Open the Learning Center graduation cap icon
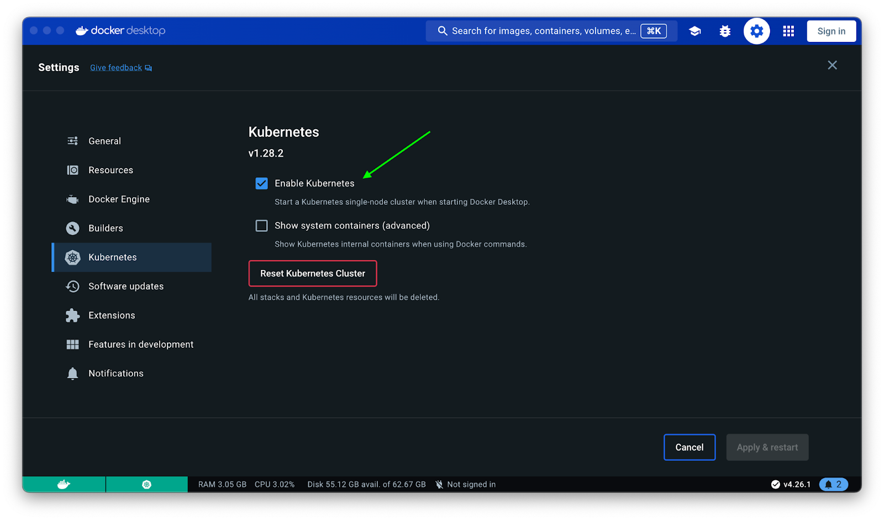 (x=695, y=31)
